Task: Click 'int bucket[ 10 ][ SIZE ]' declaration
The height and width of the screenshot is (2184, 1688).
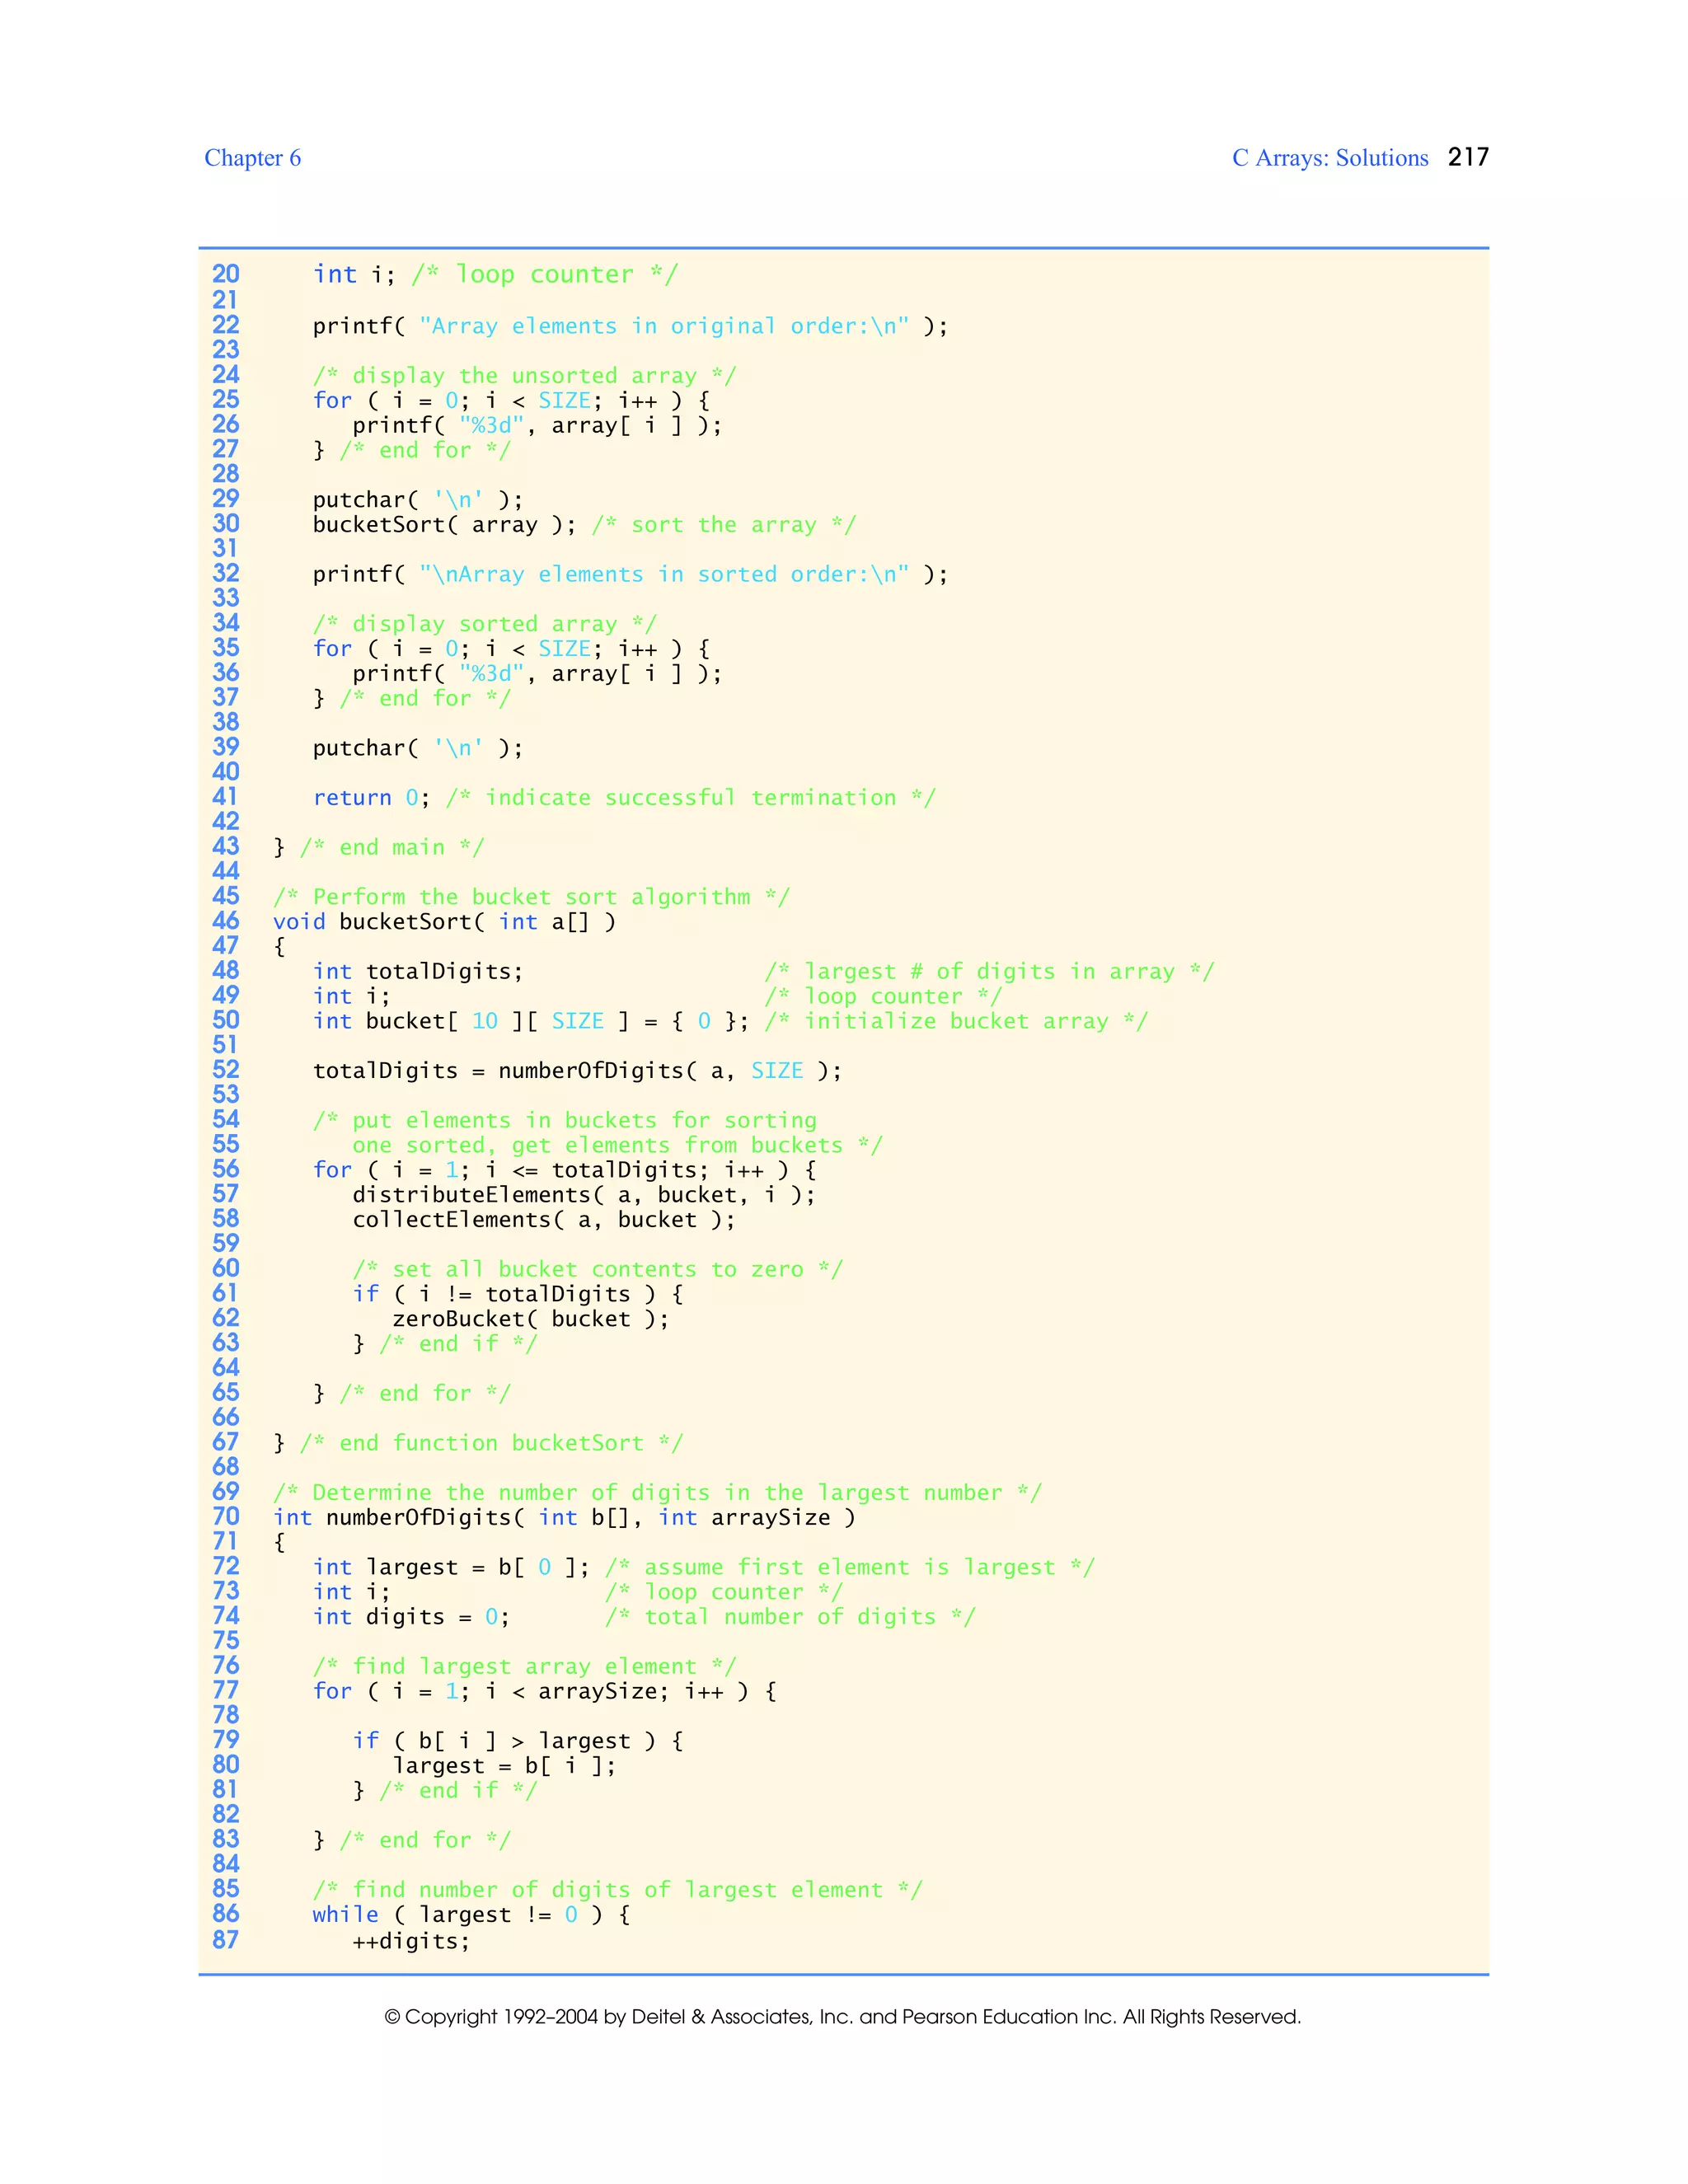Action: pos(531,1021)
